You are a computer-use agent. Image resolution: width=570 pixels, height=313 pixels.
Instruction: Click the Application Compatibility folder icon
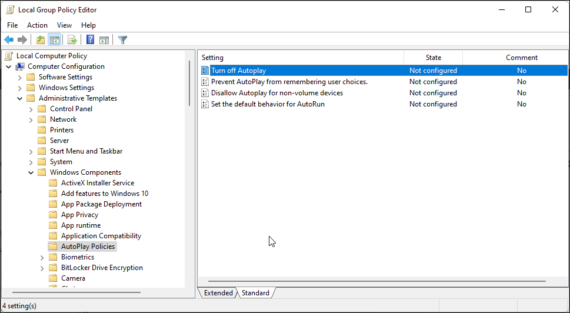53,236
